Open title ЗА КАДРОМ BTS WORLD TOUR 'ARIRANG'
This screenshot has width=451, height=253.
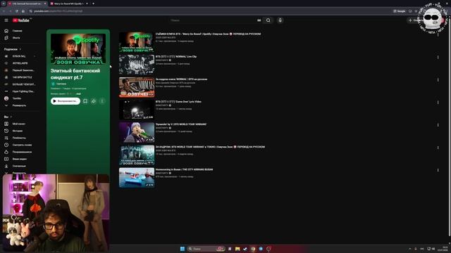[x=210, y=147]
